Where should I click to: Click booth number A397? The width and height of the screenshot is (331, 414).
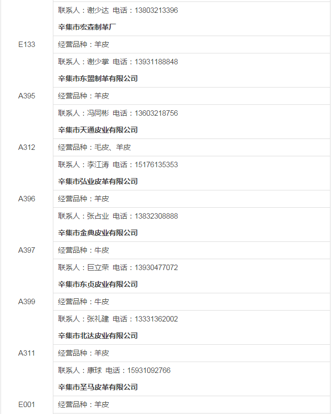[27, 250]
